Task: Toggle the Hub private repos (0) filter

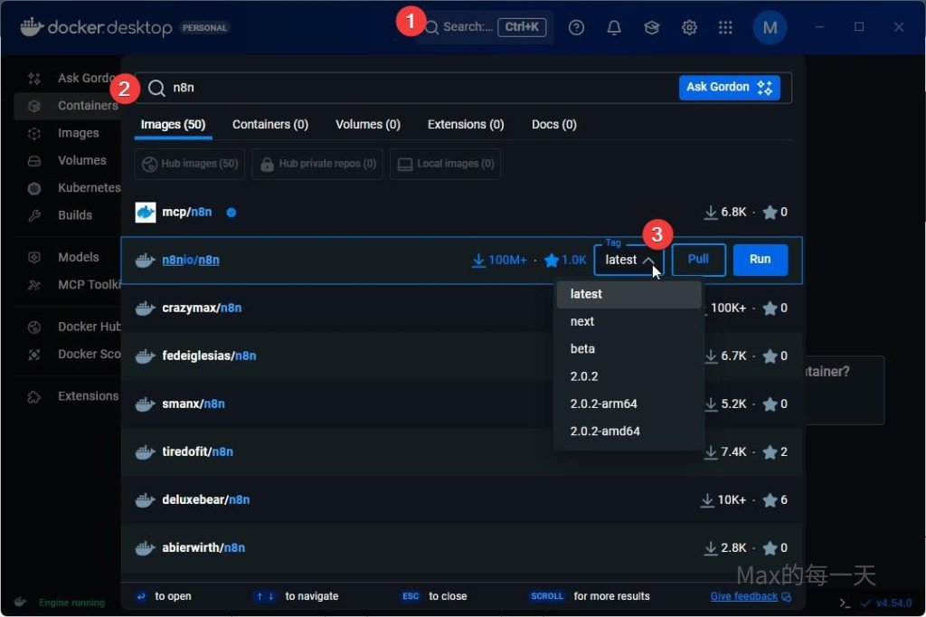Action: pyautogui.click(x=317, y=164)
